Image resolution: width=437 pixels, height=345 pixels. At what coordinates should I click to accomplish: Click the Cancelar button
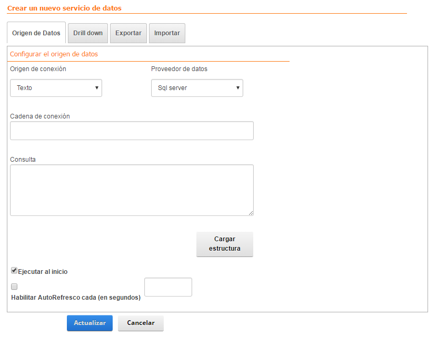[141, 323]
